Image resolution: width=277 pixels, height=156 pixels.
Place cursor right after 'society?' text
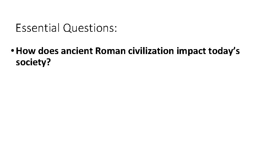click(51, 62)
